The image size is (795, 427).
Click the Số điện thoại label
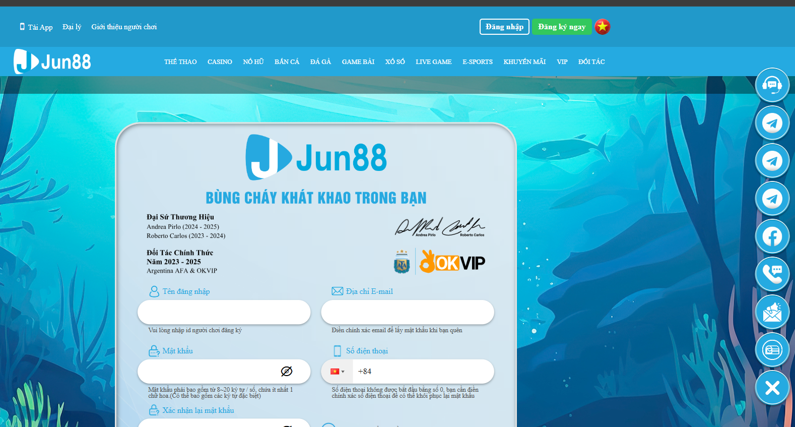click(x=367, y=351)
